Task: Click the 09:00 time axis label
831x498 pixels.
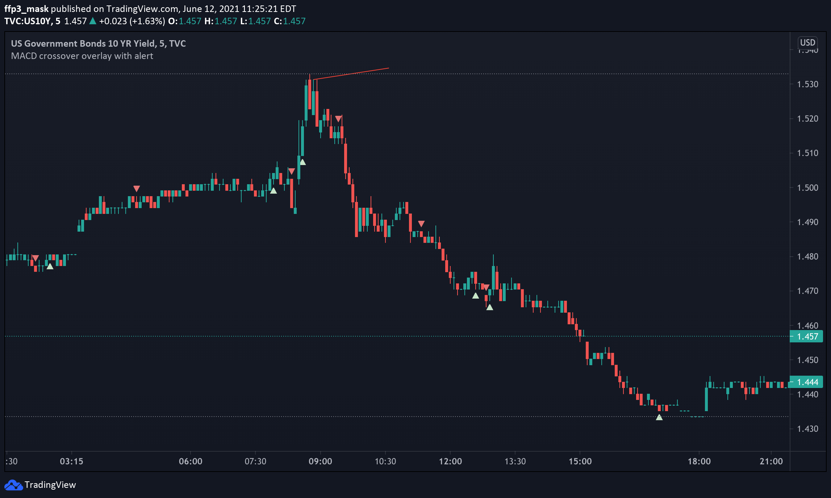Action: tap(320, 461)
